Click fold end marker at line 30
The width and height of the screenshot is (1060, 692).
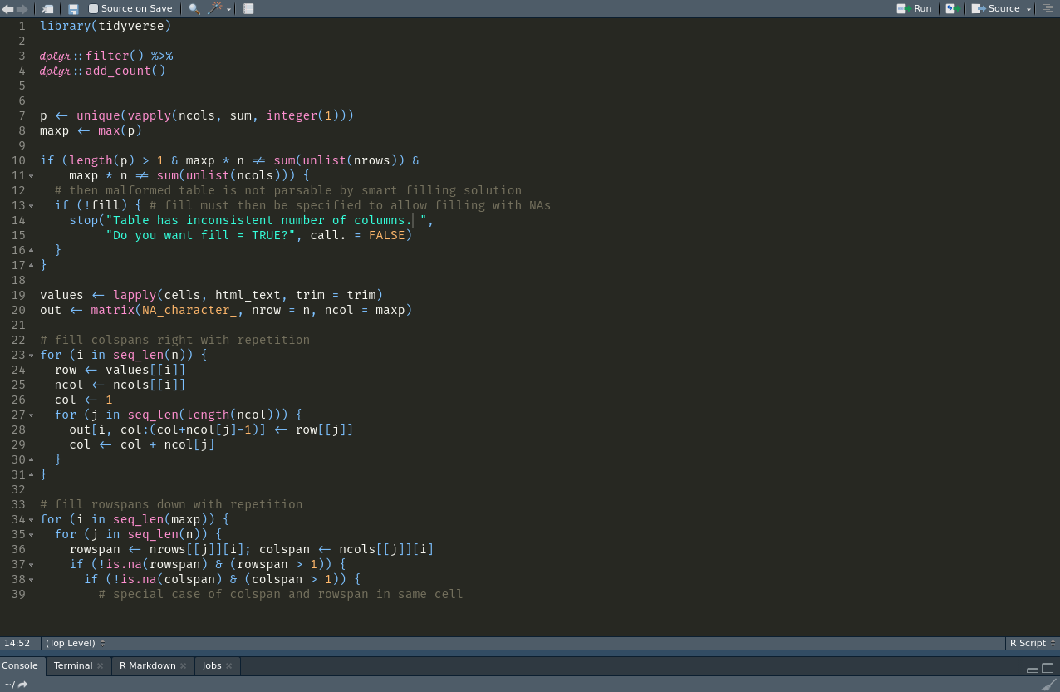coord(32,459)
